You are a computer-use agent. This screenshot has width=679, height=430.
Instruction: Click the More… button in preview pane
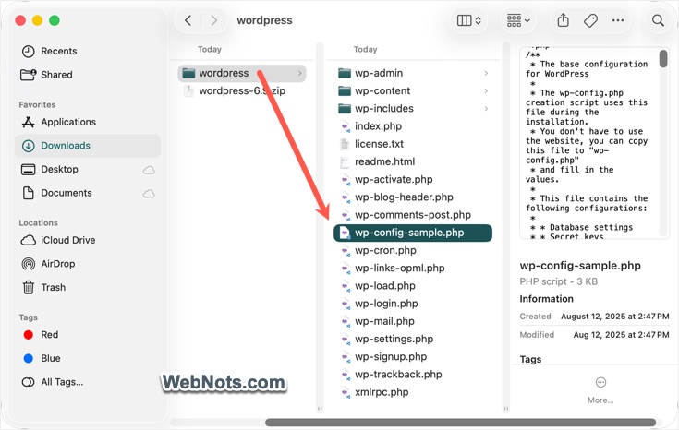point(600,389)
